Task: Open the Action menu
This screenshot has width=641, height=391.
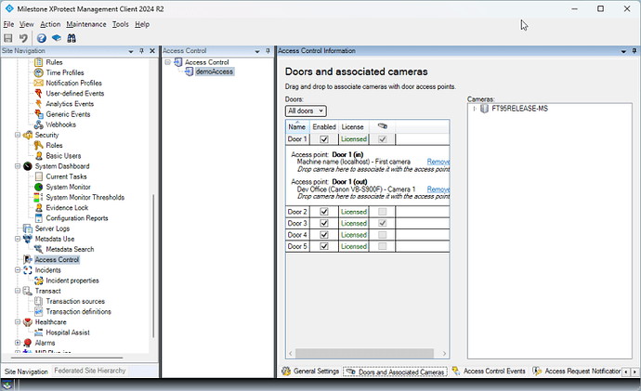Action: pos(50,24)
